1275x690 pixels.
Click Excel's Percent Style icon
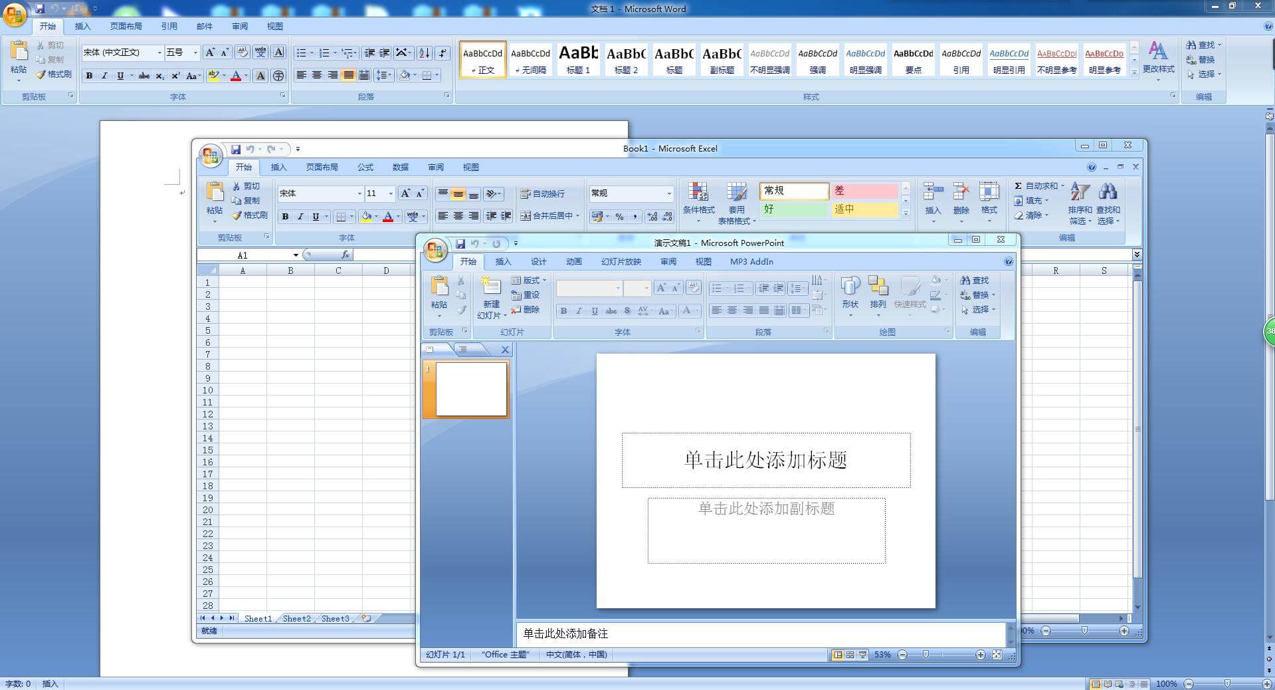pos(619,217)
